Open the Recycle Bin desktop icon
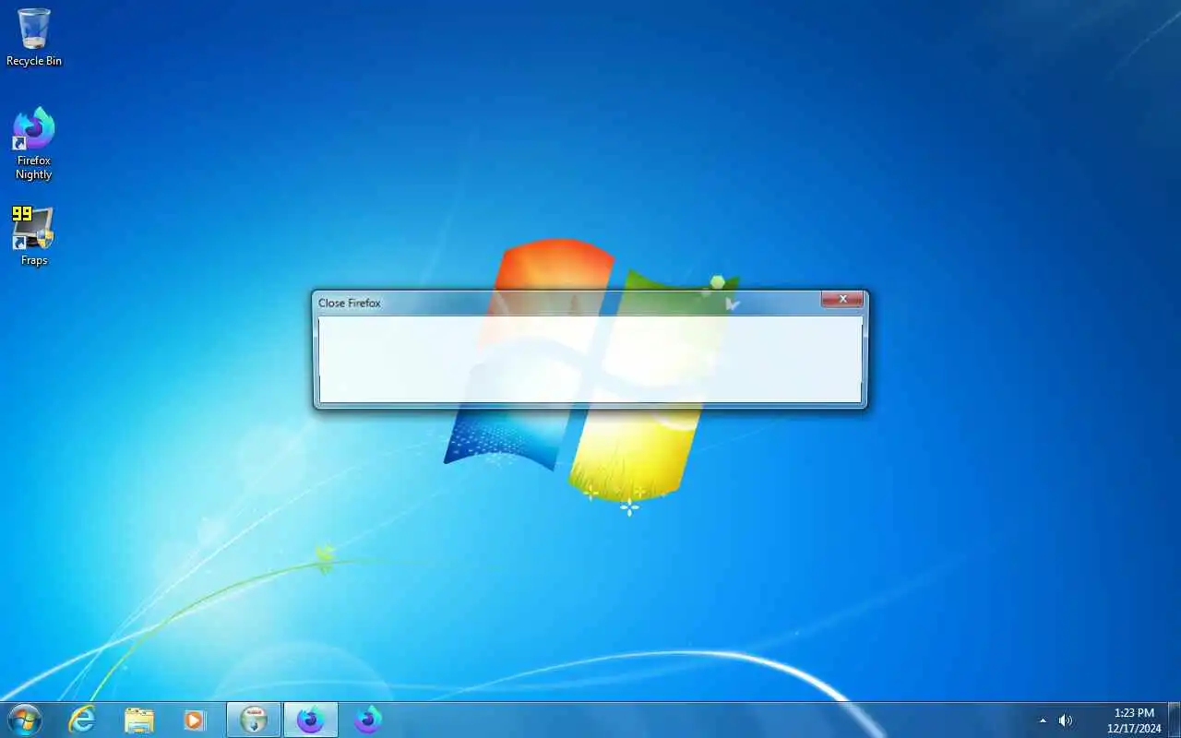This screenshot has height=738, width=1181. (34, 37)
